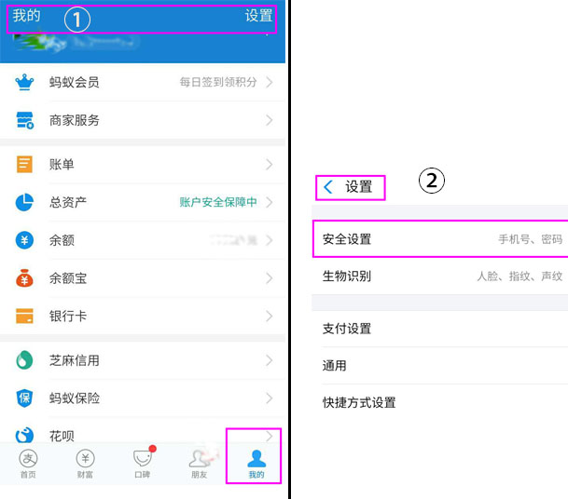Go back using the 设置 back arrow
This screenshot has width=568, height=499.
pos(328,187)
